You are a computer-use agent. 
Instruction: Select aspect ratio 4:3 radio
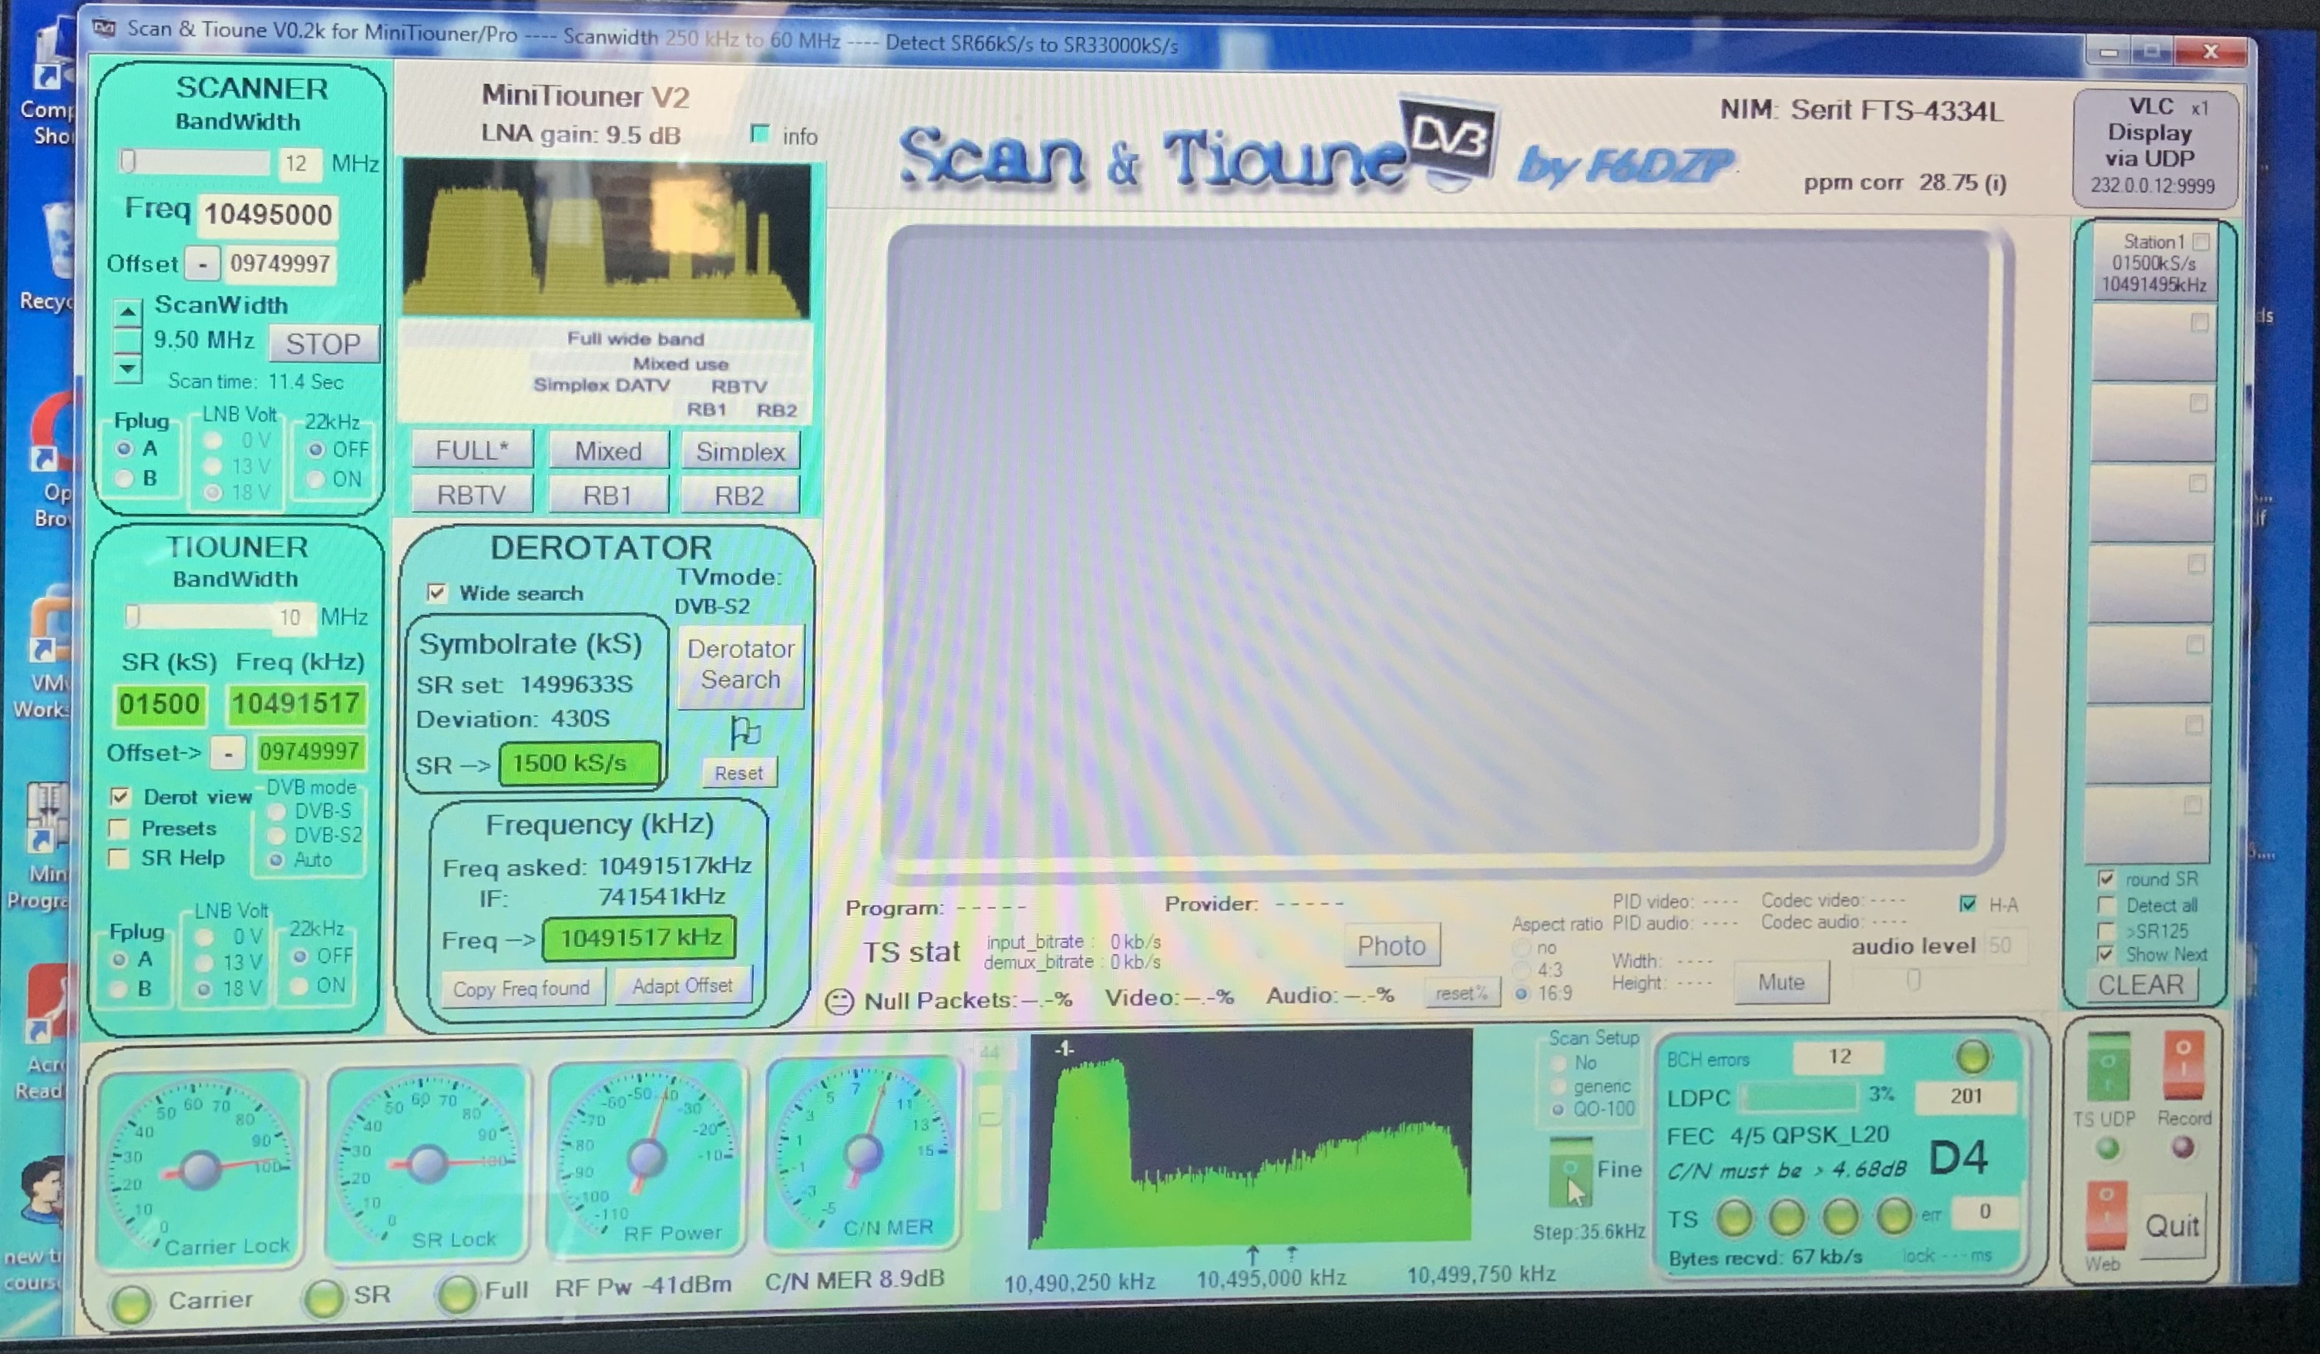(1521, 970)
